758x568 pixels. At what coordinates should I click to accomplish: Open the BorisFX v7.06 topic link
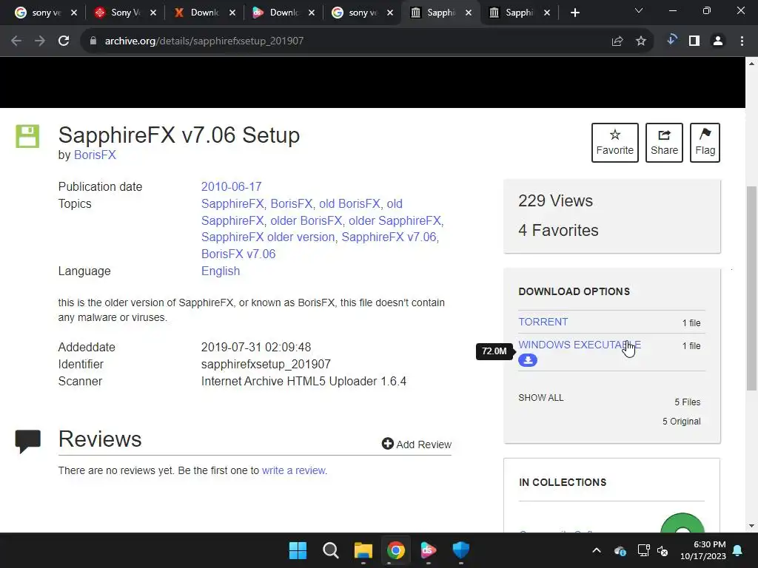tap(238, 254)
